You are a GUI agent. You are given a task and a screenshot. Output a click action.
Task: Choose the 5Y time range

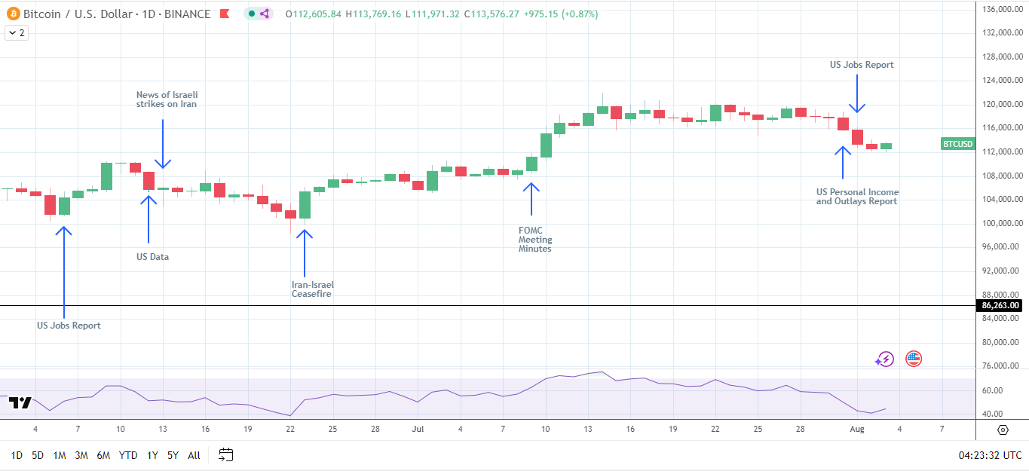pos(173,455)
